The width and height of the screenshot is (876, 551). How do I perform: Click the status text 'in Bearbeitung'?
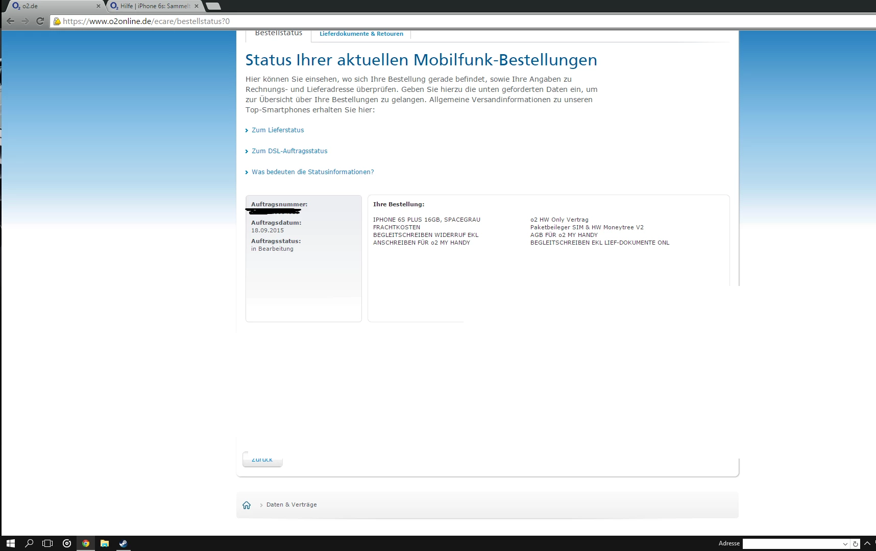272,249
